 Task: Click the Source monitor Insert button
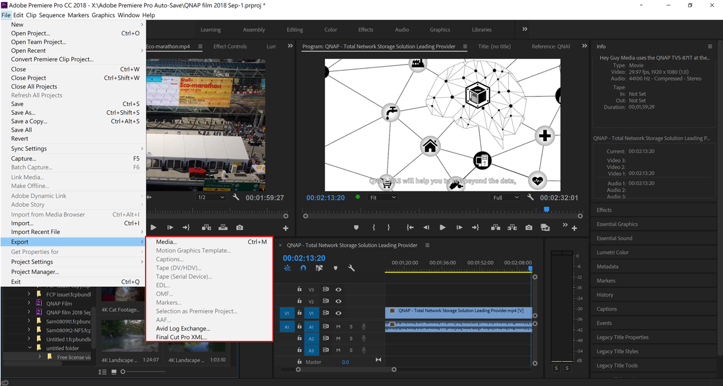tap(206, 227)
